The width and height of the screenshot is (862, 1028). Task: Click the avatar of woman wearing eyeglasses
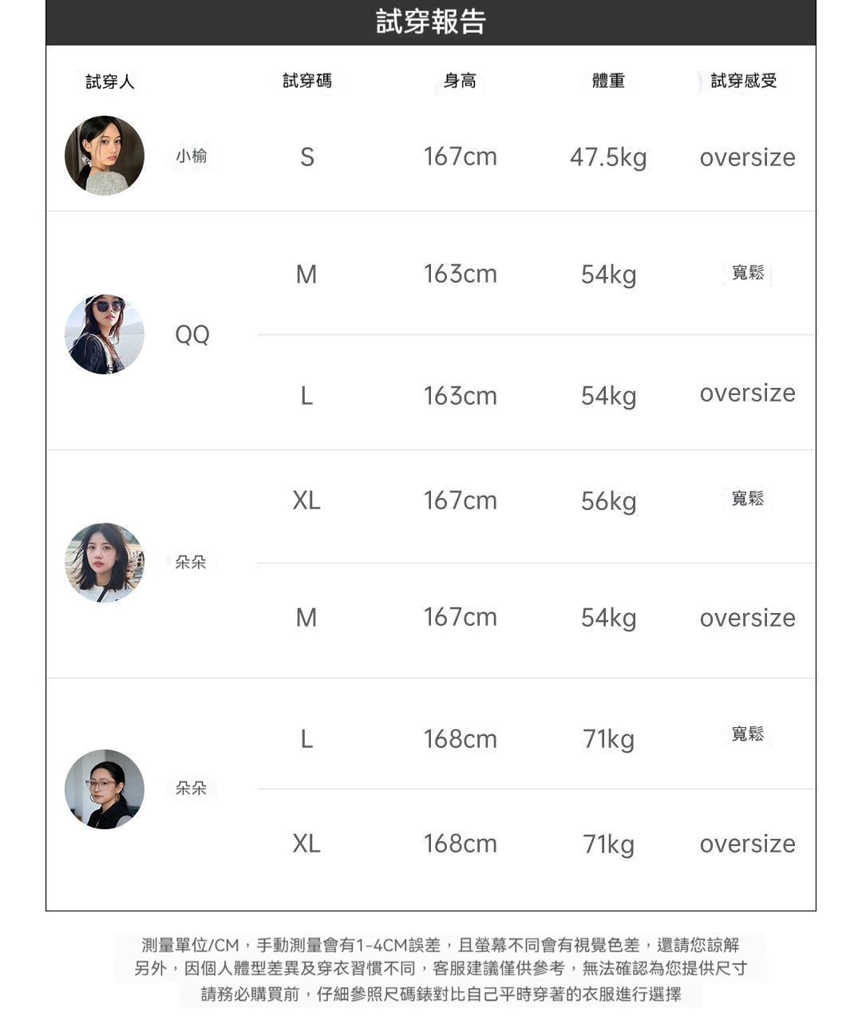[x=105, y=789]
